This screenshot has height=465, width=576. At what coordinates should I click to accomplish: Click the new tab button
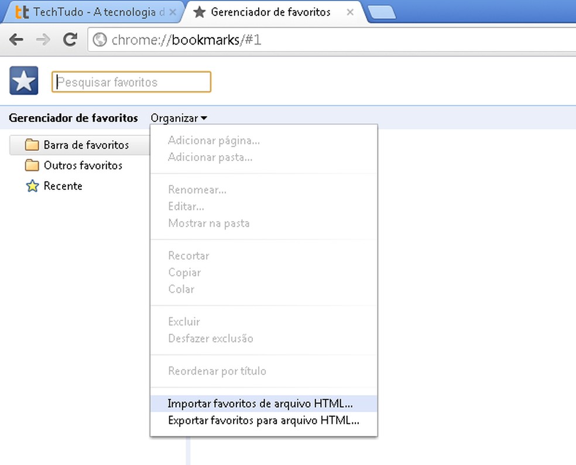coord(382,11)
